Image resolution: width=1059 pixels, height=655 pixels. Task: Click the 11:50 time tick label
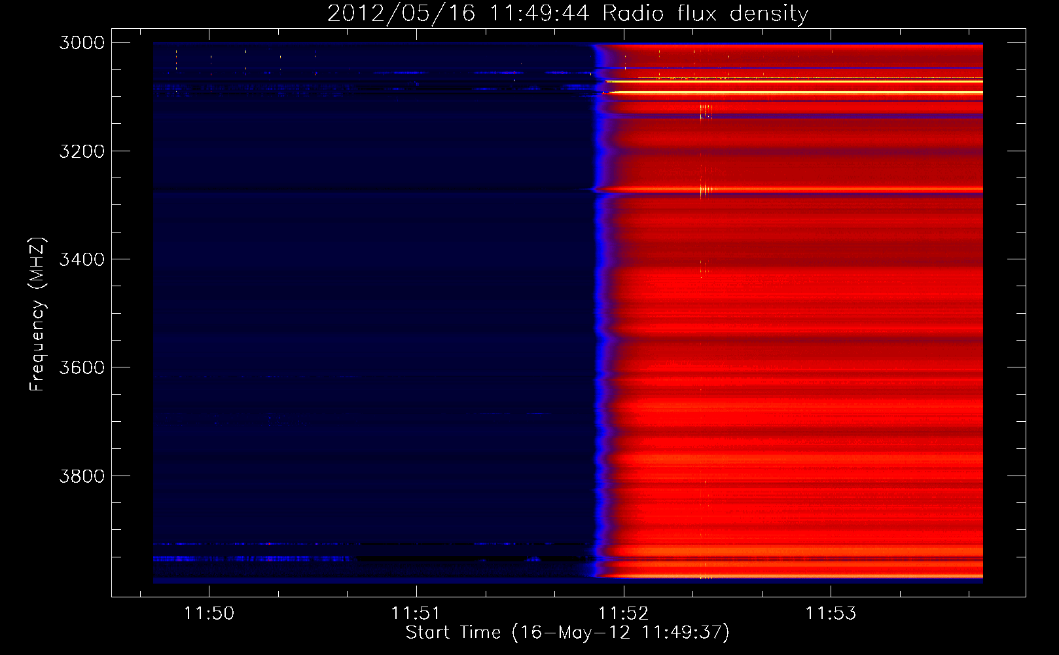point(209,613)
